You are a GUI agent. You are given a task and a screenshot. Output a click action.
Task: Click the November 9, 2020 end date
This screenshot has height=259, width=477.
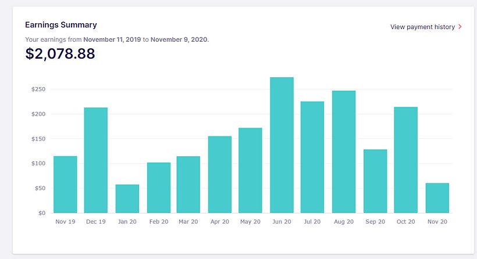179,39
